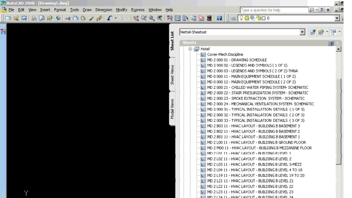The width and height of the screenshot is (352, 198).
Task: Select HVAC LAYOUT - BUILDING B MEZZANINE FLOOR sheet
Action: click(x=259, y=148)
